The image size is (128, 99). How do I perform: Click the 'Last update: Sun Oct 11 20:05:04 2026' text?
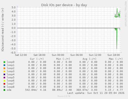click(96, 93)
